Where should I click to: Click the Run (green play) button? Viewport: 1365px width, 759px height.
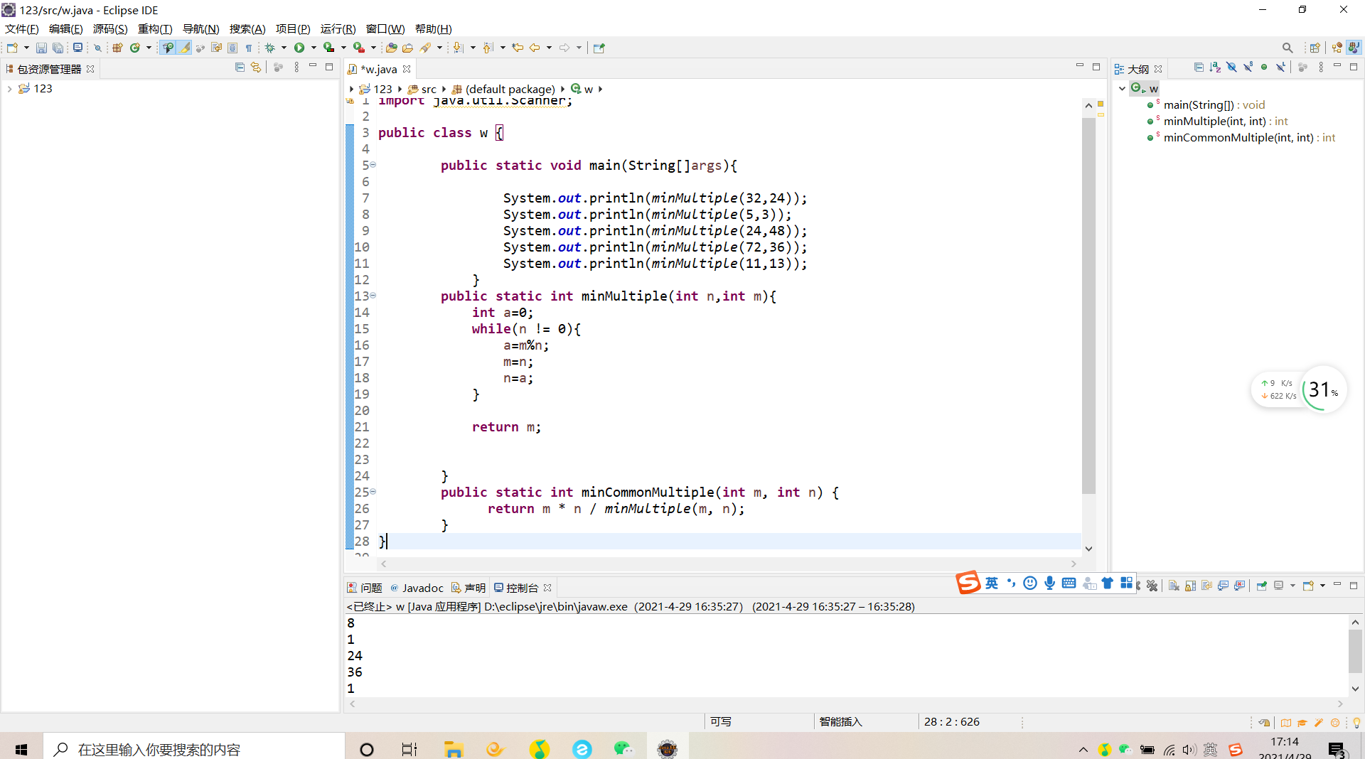tap(299, 48)
